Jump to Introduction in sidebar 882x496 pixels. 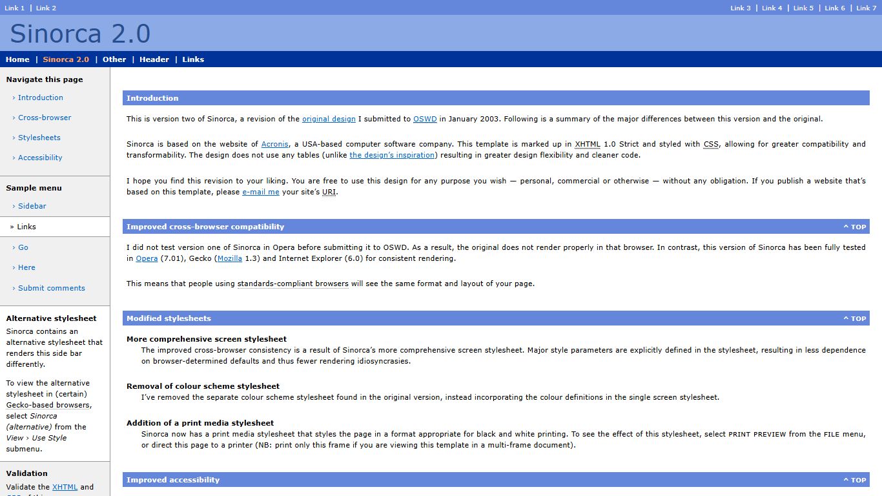(x=40, y=98)
